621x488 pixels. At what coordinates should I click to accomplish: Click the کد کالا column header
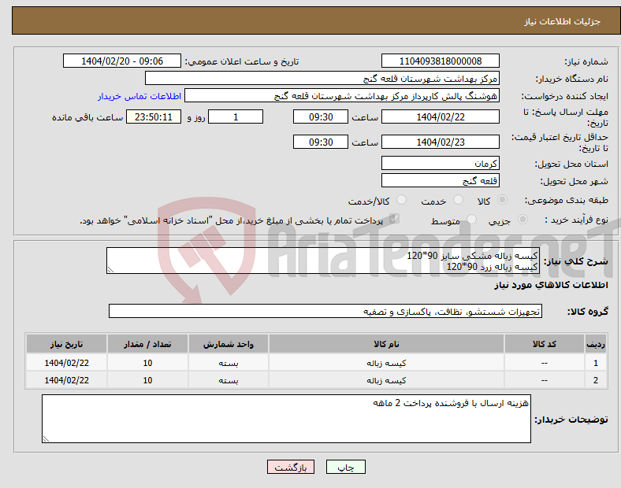[545, 344]
